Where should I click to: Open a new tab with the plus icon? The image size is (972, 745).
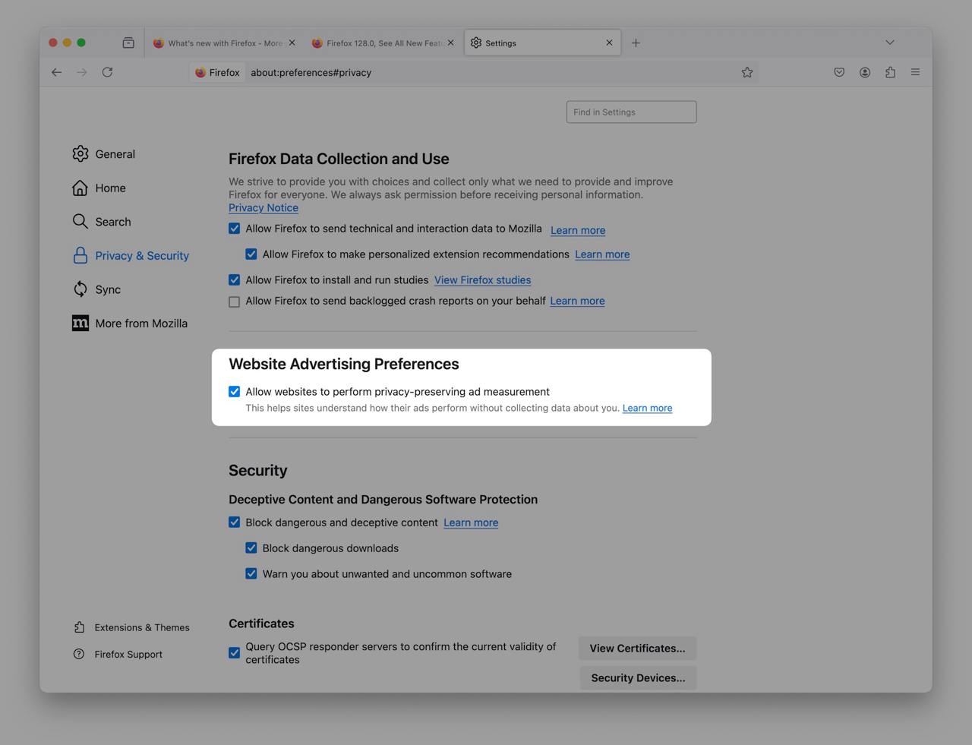click(636, 43)
